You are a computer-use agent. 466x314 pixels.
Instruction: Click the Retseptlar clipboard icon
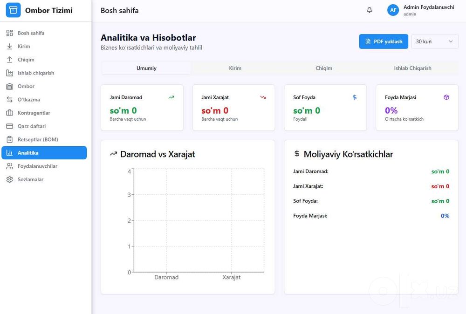click(x=9, y=140)
